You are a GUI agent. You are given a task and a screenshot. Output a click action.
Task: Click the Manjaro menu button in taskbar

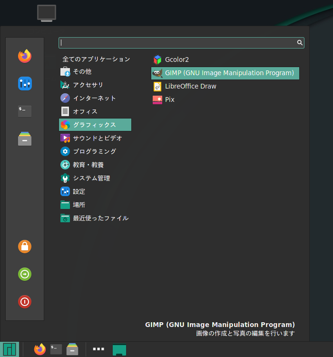pyautogui.click(x=10, y=349)
